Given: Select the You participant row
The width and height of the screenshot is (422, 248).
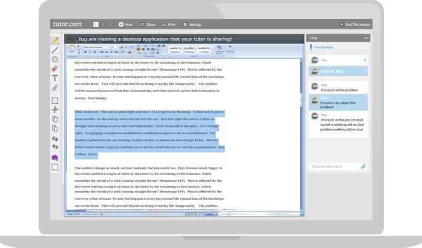Looking at the screenshot, I should point(338,60).
